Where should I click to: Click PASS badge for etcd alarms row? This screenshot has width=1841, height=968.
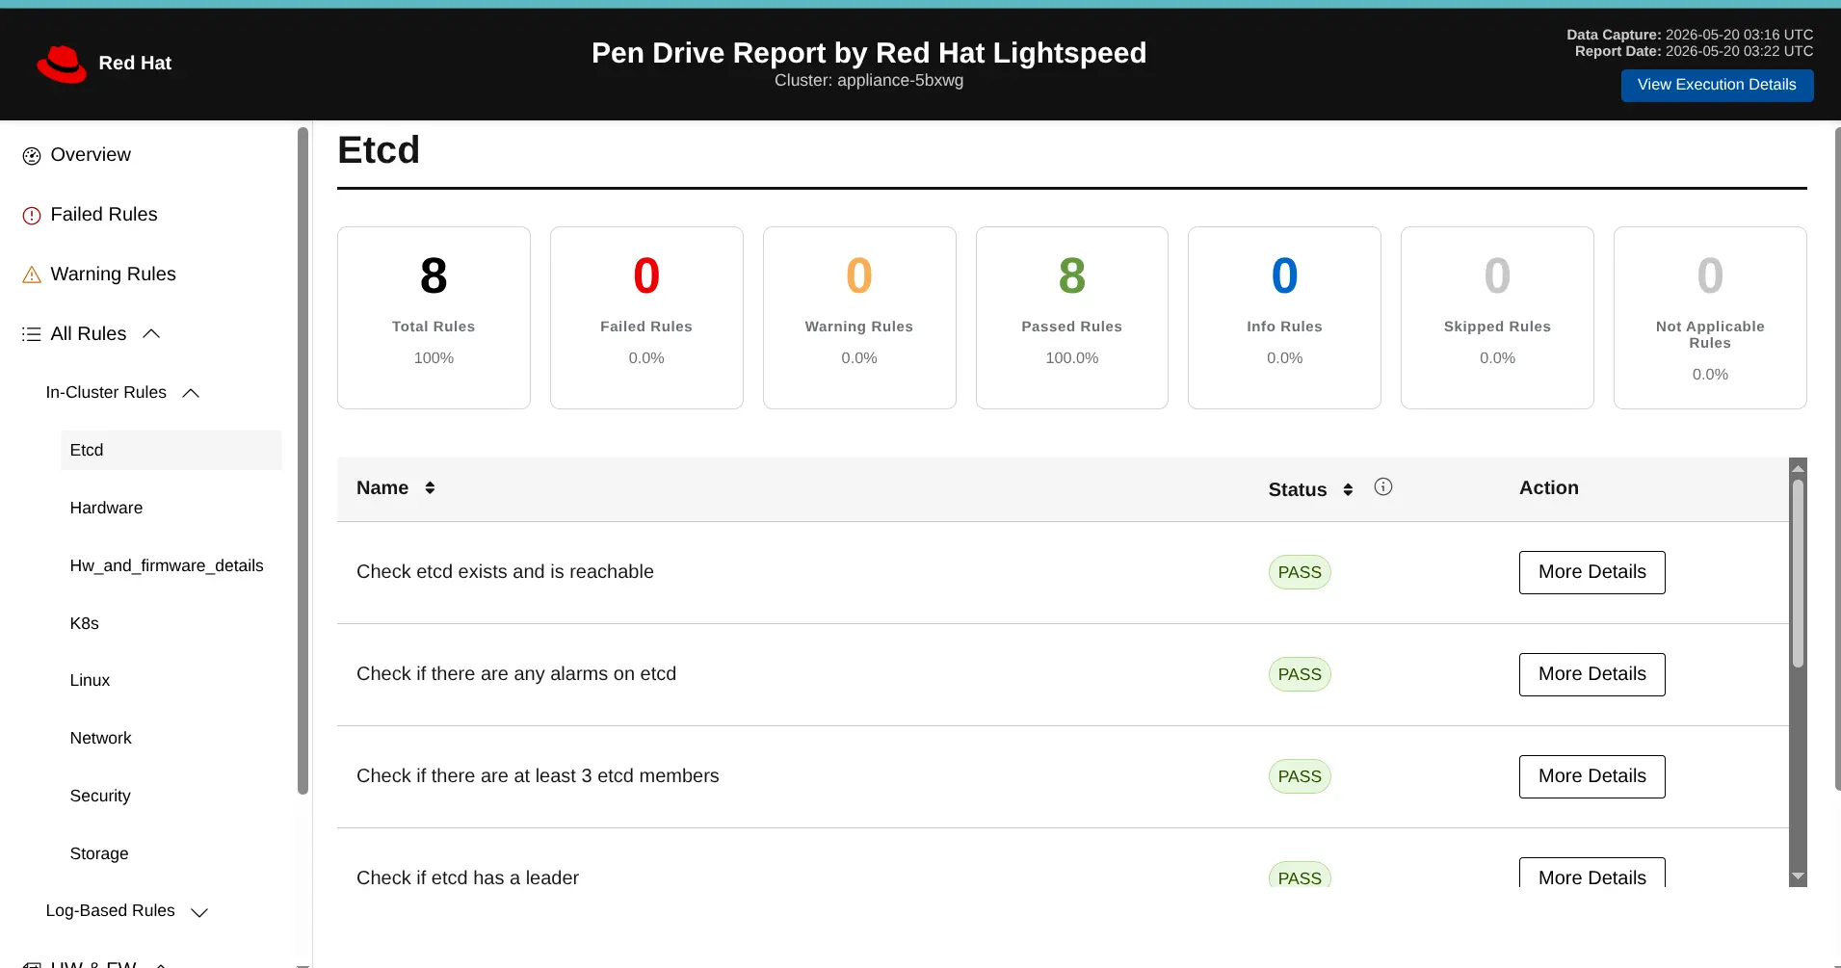(1300, 674)
